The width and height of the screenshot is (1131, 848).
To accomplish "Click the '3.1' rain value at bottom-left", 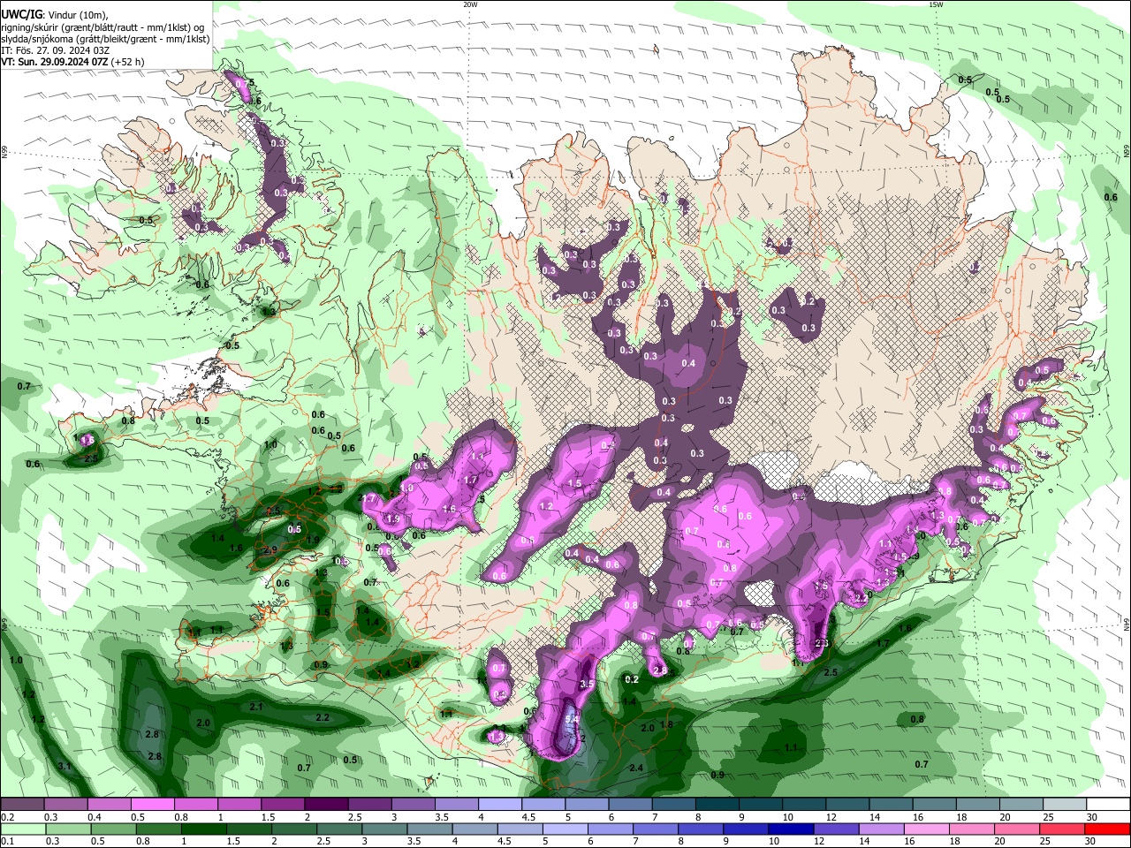I will pos(64,766).
